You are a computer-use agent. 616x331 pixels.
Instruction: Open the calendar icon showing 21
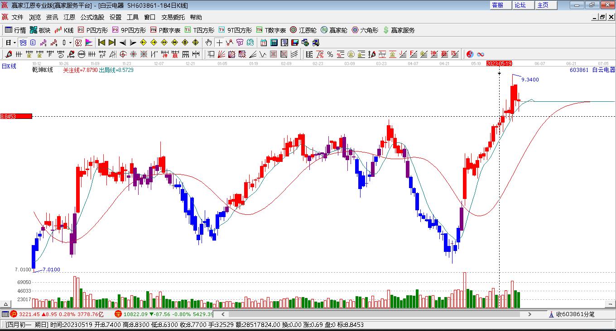point(263,43)
